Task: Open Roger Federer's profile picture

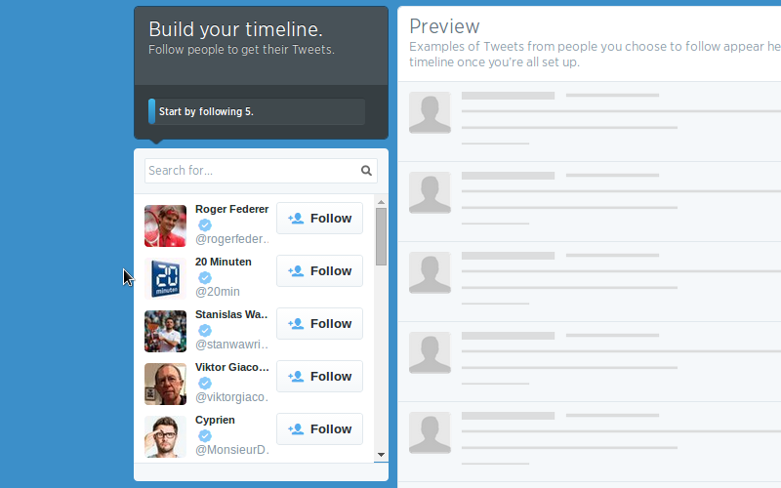Action: [165, 225]
